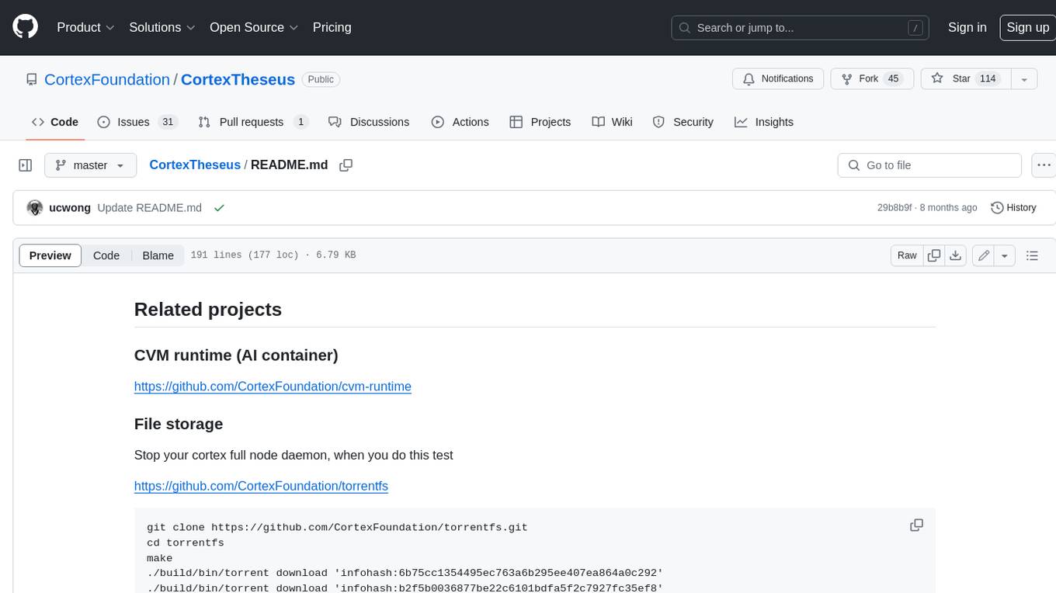Open the Pull requests tab
The width and height of the screenshot is (1056, 593).
tap(253, 122)
